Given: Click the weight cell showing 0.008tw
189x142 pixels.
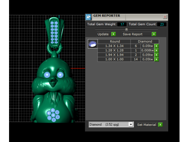Looking at the screenshot, I should [x=147, y=50].
